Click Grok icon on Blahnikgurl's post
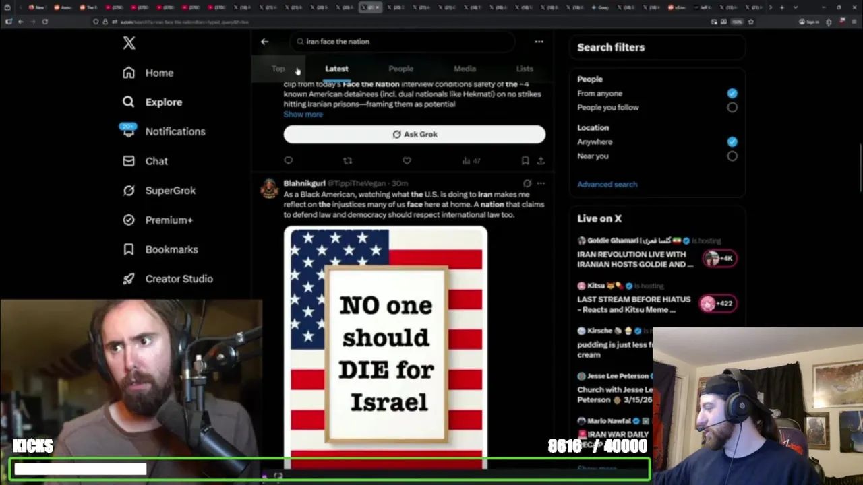This screenshot has height=485, width=863. point(527,183)
